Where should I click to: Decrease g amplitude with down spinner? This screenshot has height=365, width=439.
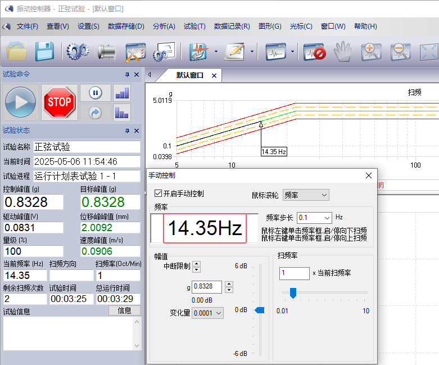coord(229,290)
